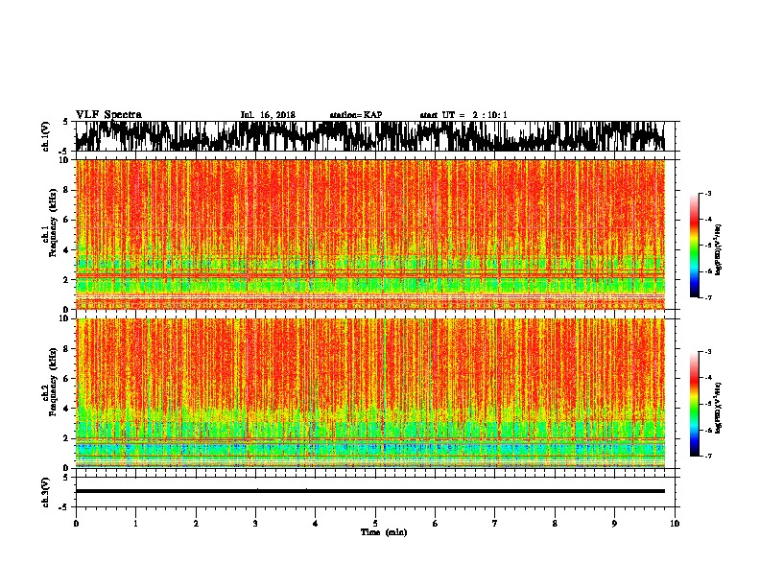Viewport: 760px width, 587px height.
Task: Click the ch.1 log(PSD) colorbar label
Action: pos(719,249)
